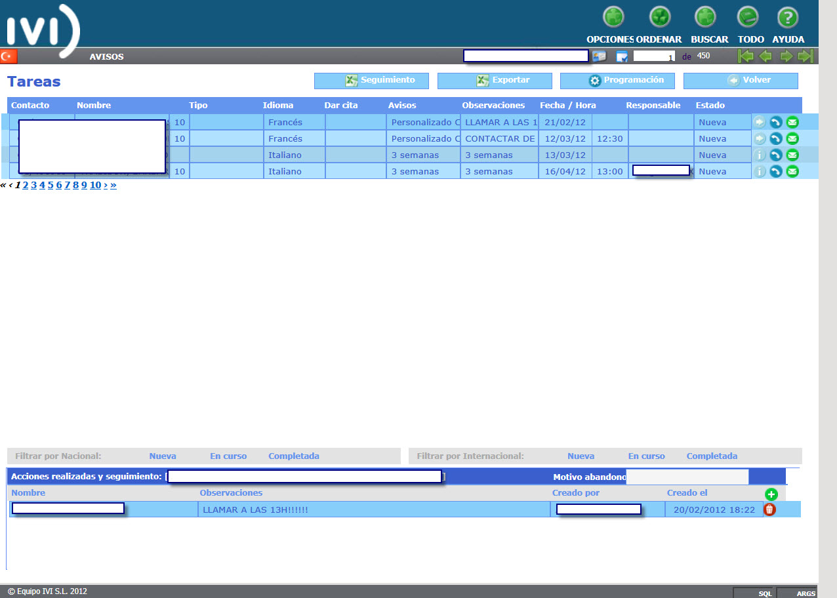Click the ORDENAR sort icon

[660, 16]
